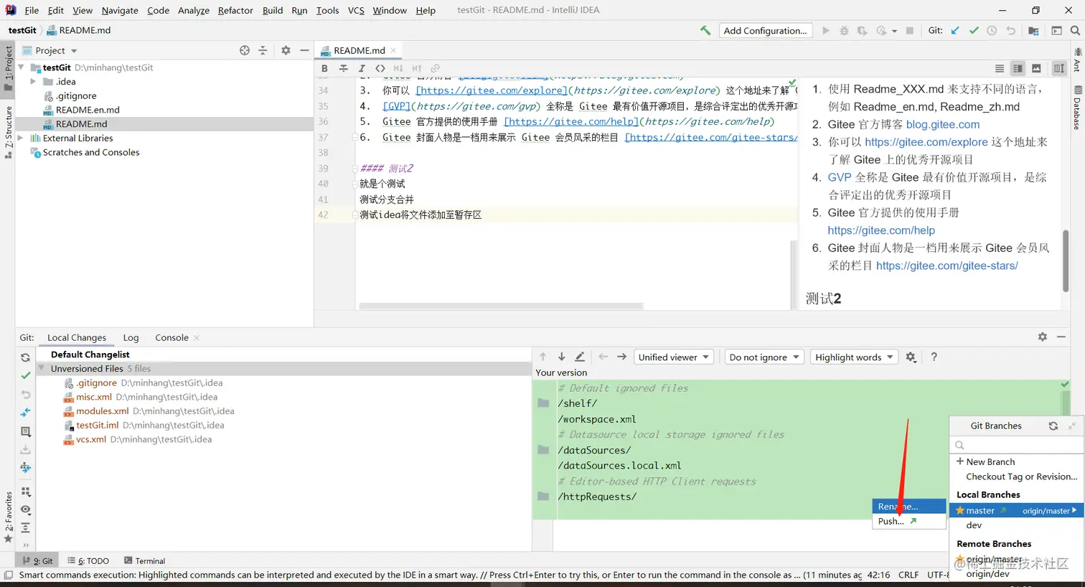The width and height of the screenshot is (1085, 587).
Task: Click the editor horizontal scrollbar
Action: tap(501, 306)
